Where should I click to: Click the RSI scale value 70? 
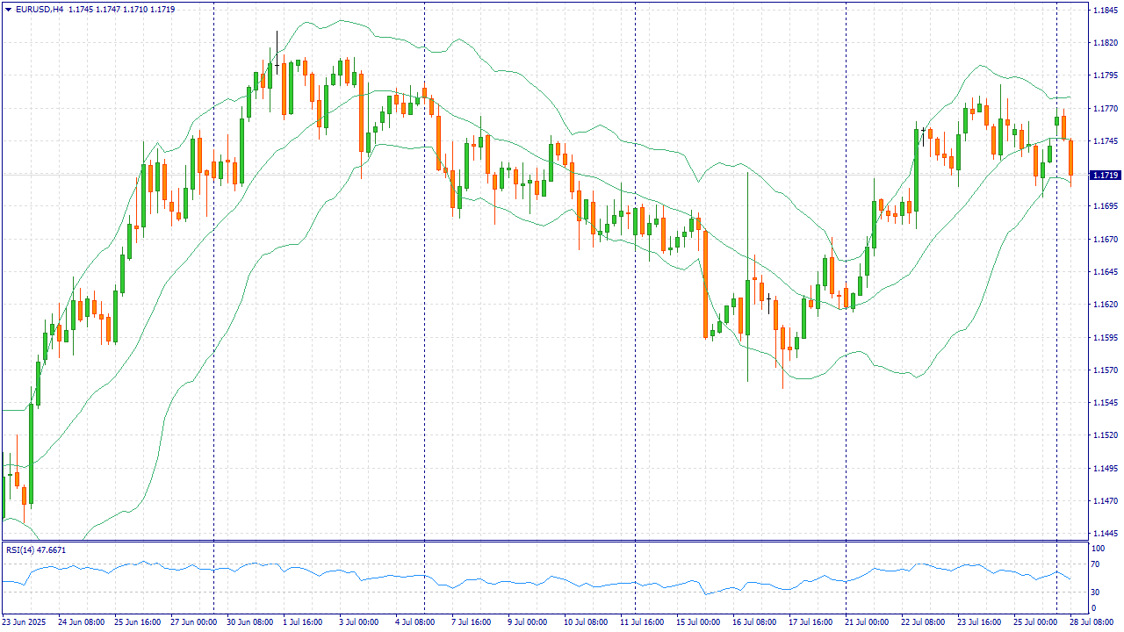1096,565
